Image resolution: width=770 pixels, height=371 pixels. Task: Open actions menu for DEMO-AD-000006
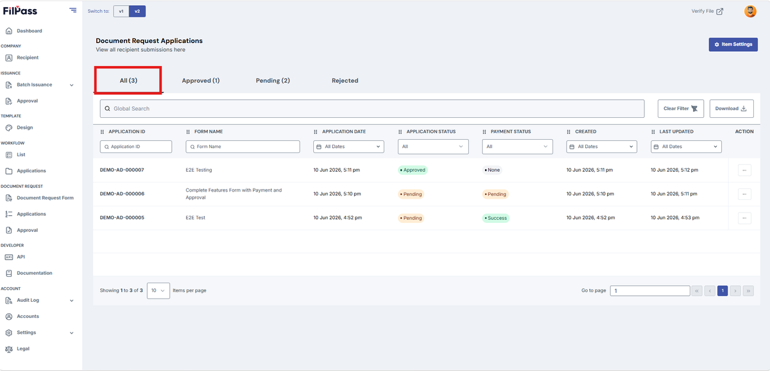tap(744, 194)
